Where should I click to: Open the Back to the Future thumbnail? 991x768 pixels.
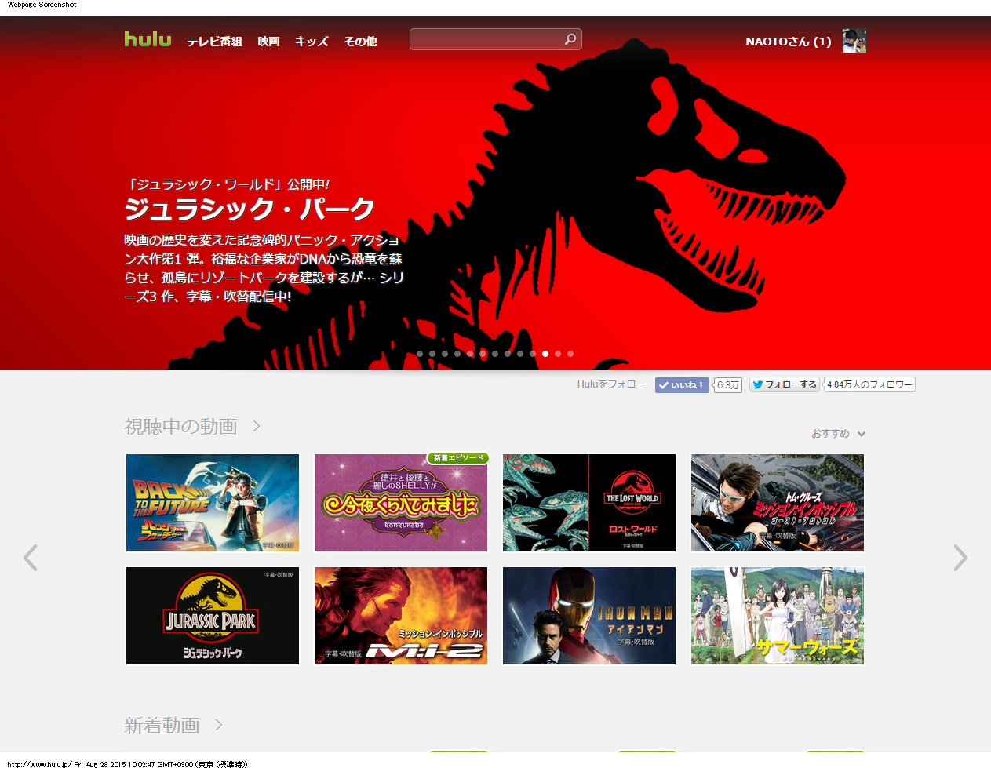[213, 503]
